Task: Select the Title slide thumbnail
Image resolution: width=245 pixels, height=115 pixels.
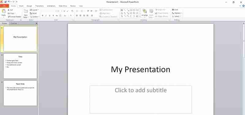Action: (x=20, y=66)
